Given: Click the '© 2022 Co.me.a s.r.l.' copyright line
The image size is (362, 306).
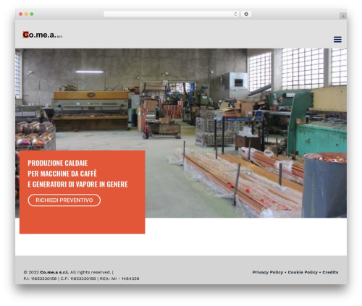Looking at the screenshot, I should (x=69, y=272).
